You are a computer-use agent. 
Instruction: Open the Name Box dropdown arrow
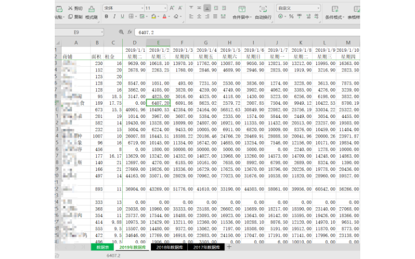[x=102, y=32]
